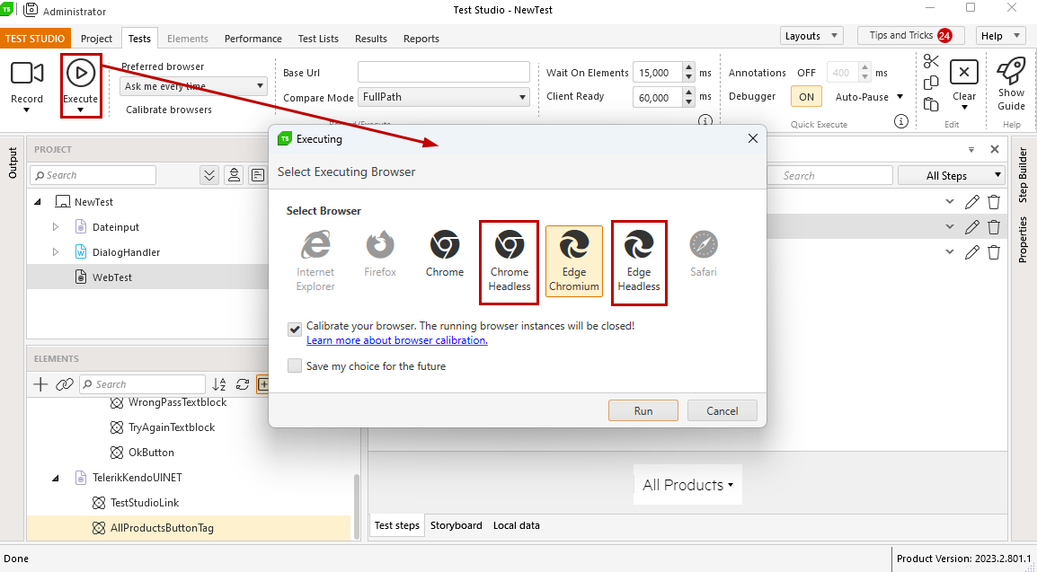Click Calibrate browsers
This screenshot has width=1037, height=572.
169,110
